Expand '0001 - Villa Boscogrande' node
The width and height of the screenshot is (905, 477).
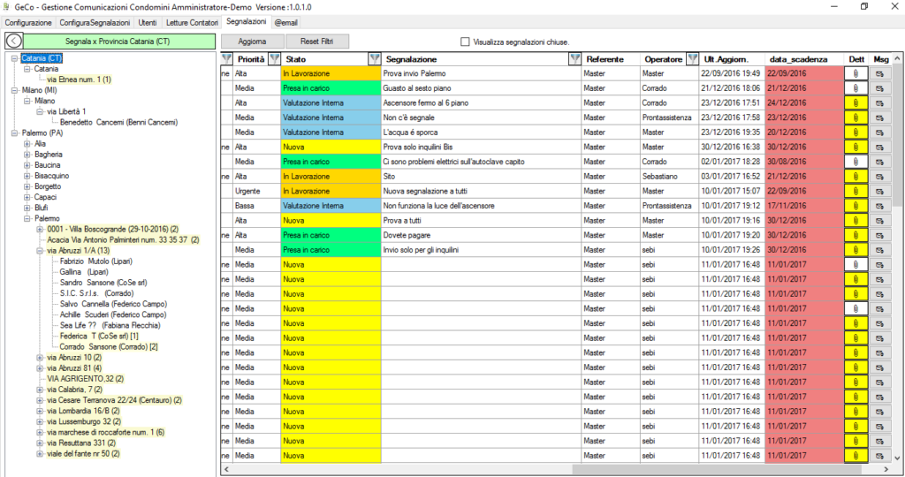(x=40, y=229)
